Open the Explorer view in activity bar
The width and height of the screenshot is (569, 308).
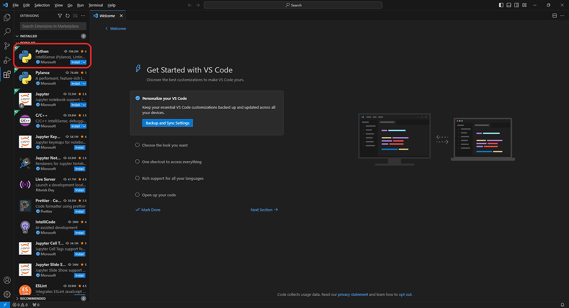click(7, 17)
